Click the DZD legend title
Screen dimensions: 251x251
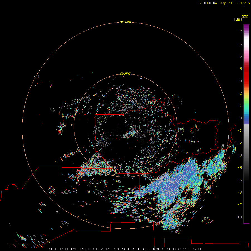(x=245, y=17)
